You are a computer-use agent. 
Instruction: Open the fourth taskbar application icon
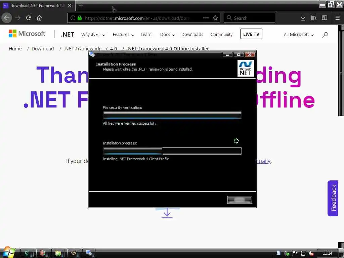coord(73,253)
